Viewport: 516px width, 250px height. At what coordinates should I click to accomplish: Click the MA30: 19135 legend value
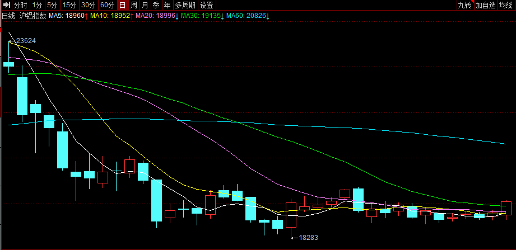pyautogui.click(x=202, y=16)
